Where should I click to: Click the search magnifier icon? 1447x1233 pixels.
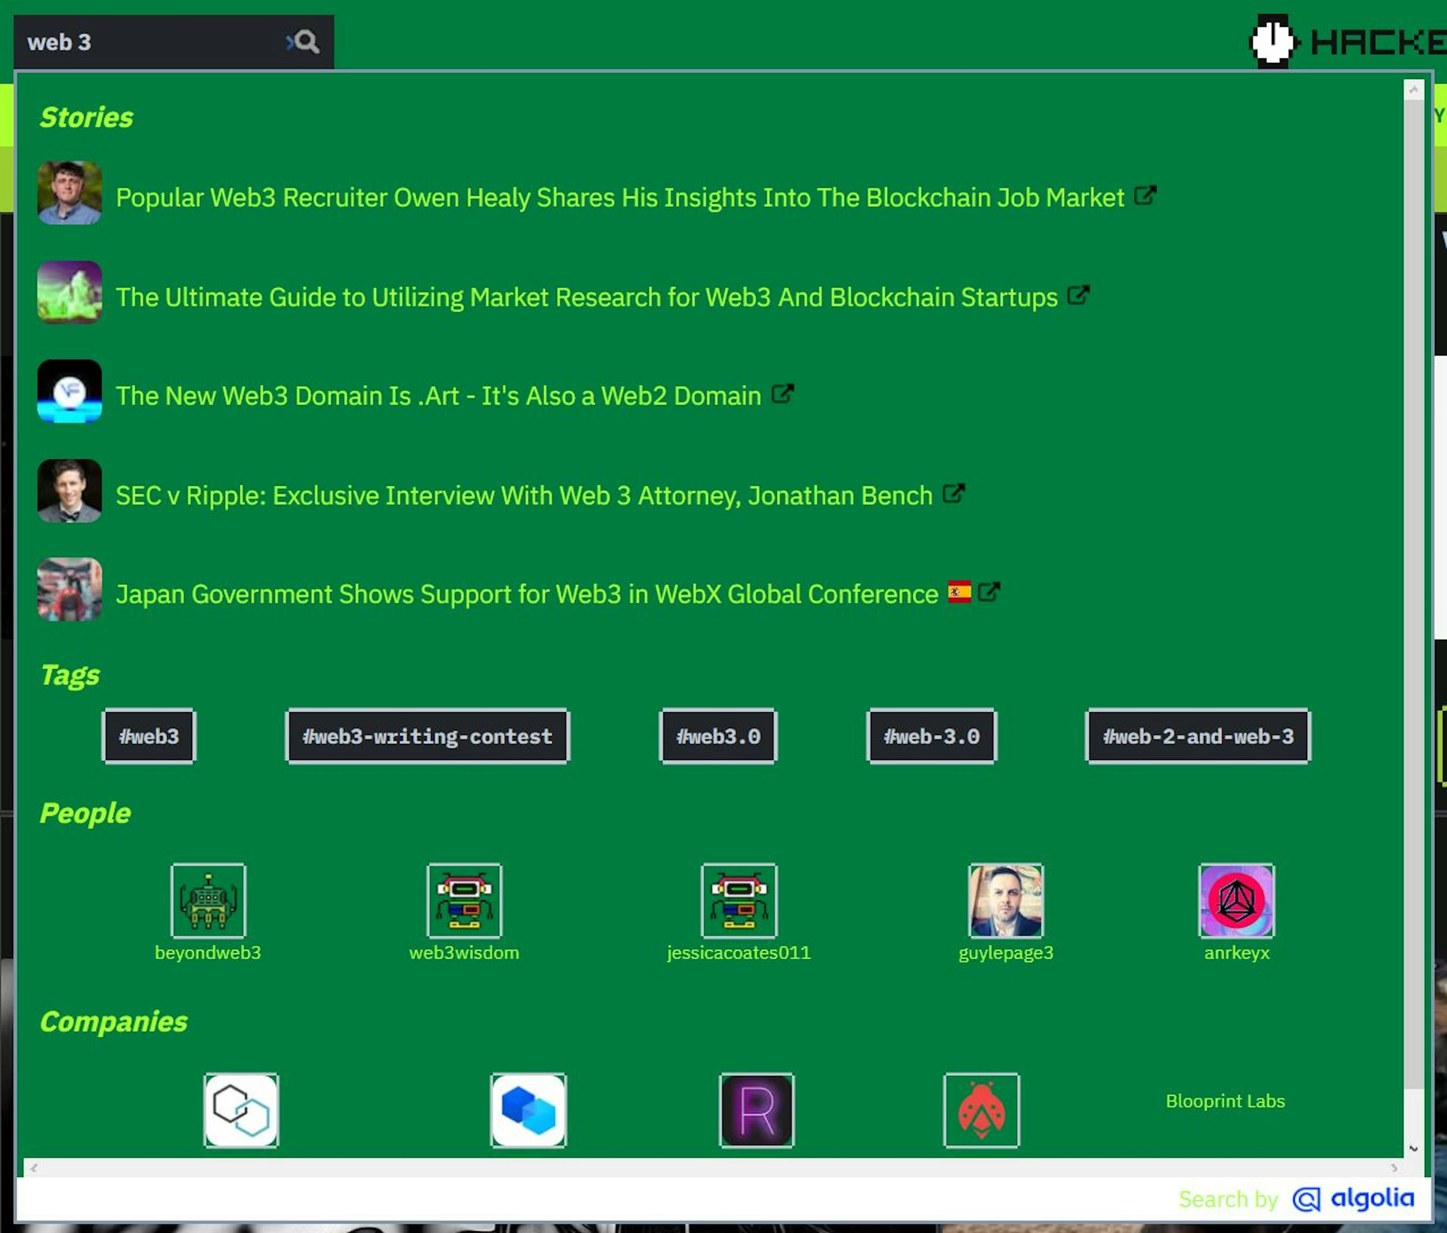[306, 41]
